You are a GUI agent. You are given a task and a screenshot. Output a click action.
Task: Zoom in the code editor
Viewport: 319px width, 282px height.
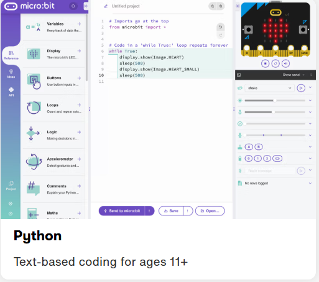[213, 6]
